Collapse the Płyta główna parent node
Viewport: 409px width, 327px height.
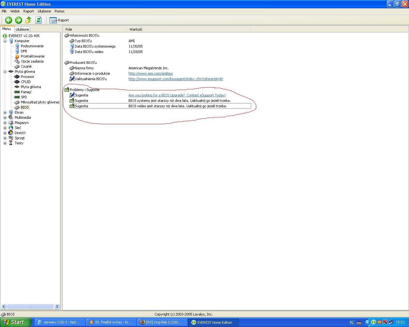tap(5, 72)
